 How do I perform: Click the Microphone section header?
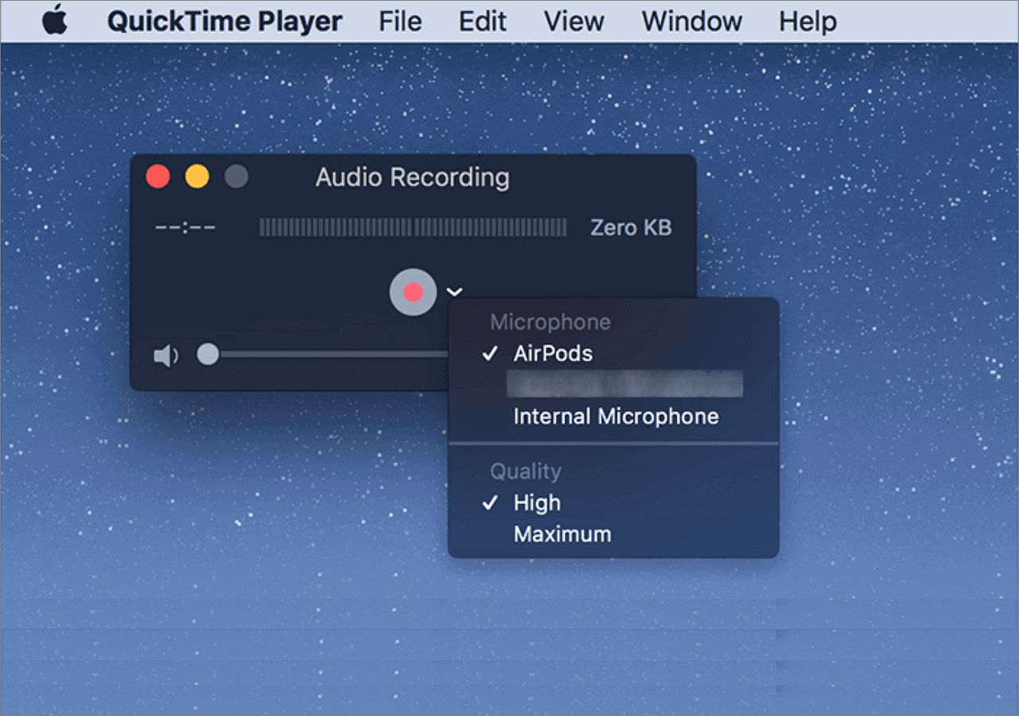550,321
